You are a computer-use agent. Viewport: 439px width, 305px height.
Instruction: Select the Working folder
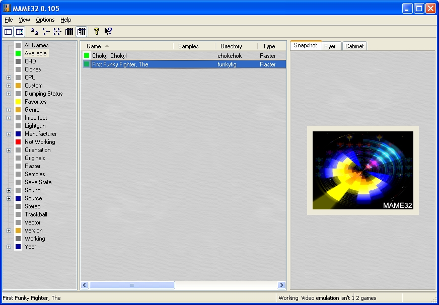(35, 239)
